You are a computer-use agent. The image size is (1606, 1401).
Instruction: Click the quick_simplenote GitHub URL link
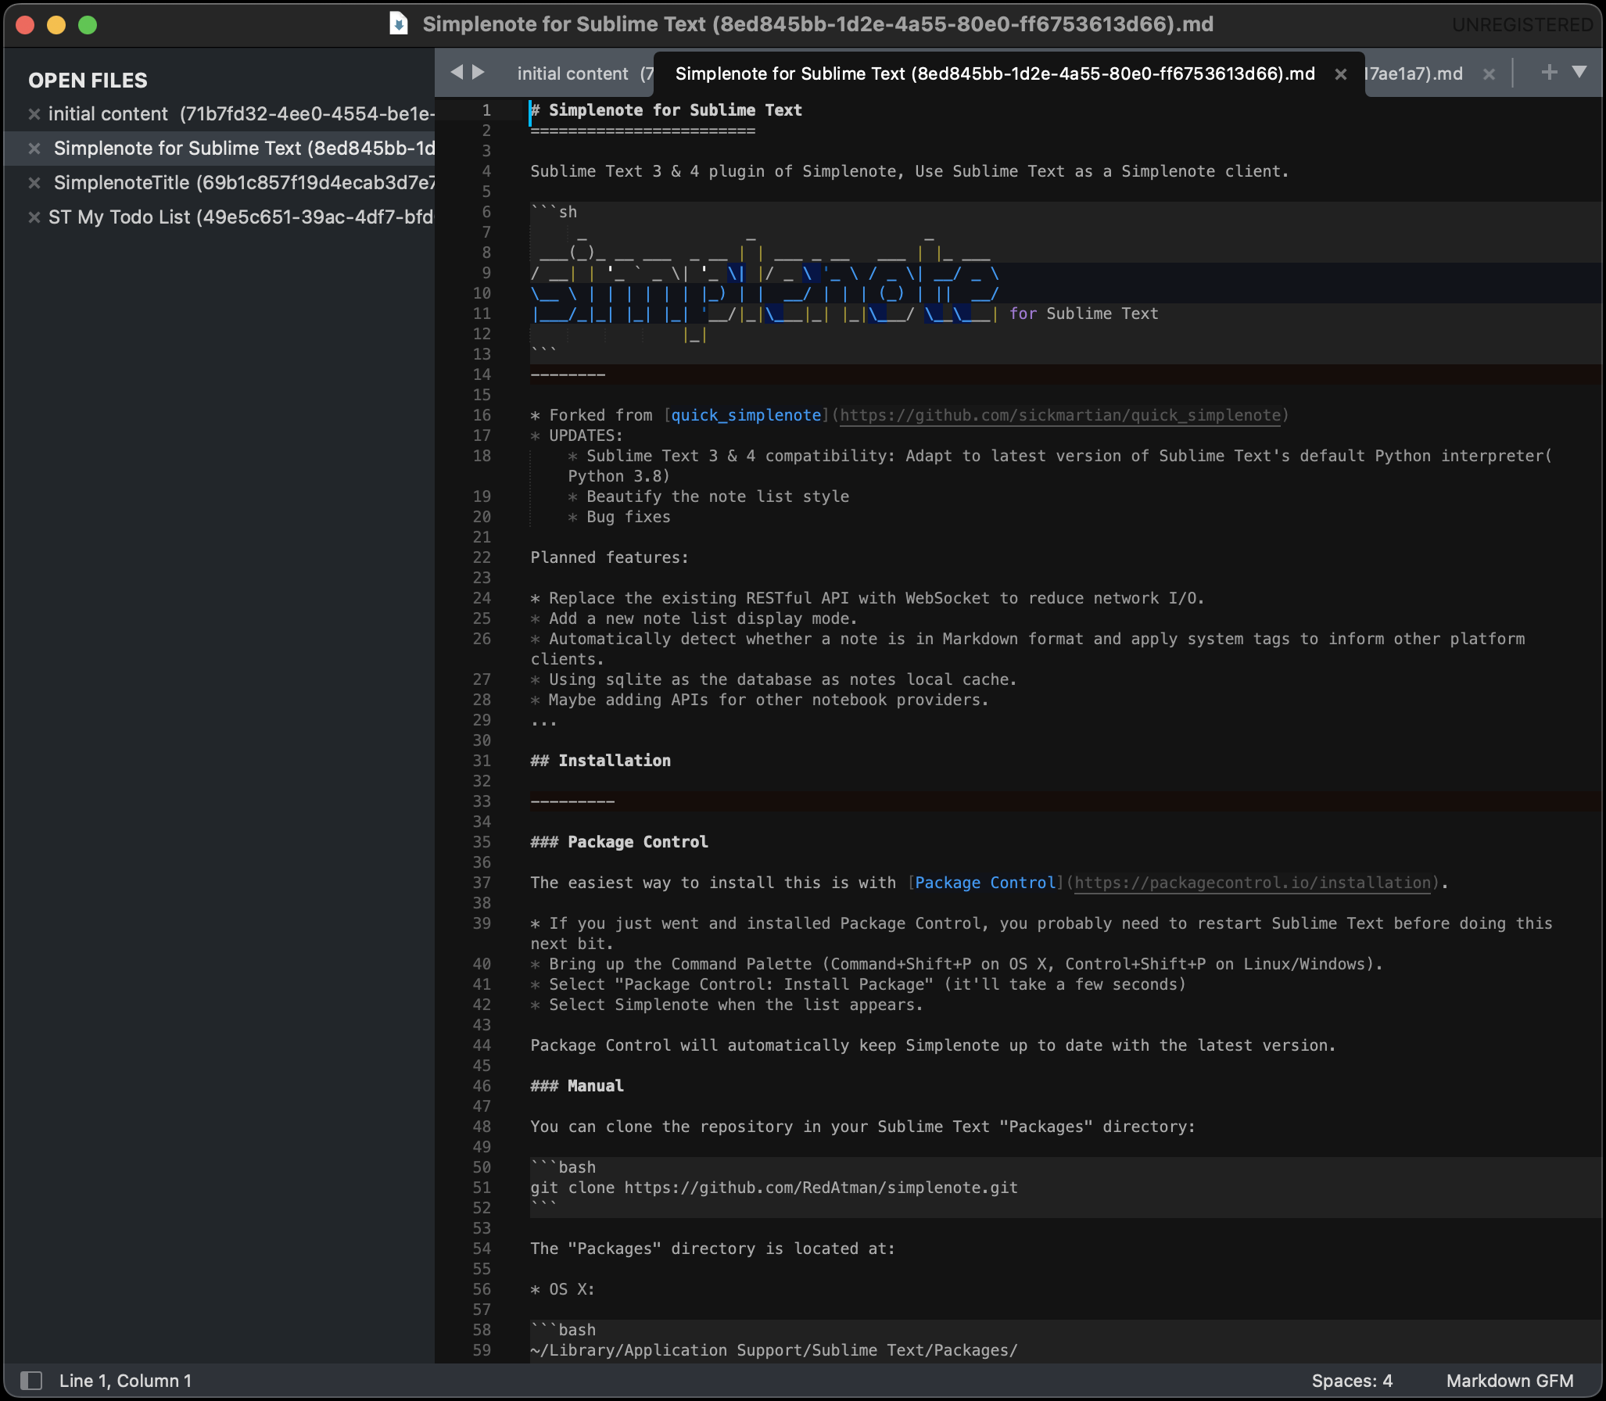tap(1059, 415)
